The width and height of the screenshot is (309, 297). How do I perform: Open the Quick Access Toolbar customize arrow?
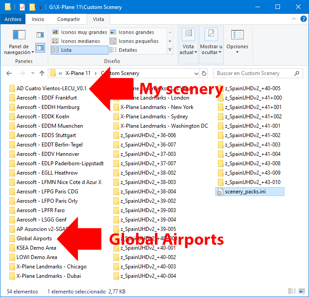(x=40, y=8)
